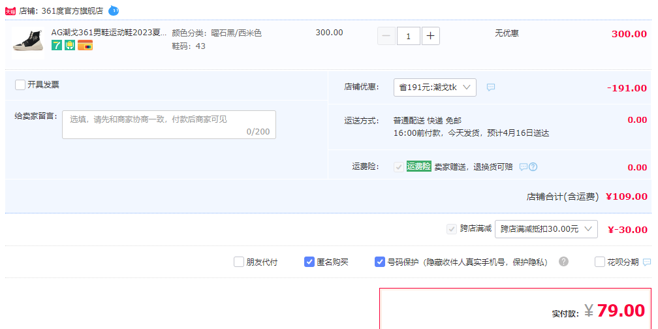Enable the 花呗分期 checkbox
The image size is (658, 329).
click(x=600, y=262)
